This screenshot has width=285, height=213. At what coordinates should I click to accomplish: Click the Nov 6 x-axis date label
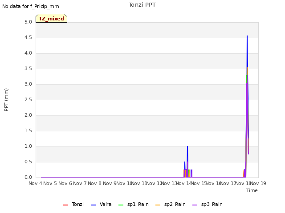pyautogui.click(x=65, y=183)
